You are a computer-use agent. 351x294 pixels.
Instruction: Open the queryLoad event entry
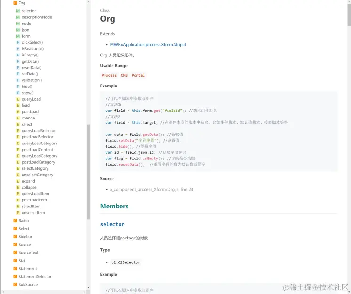[31, 99]
